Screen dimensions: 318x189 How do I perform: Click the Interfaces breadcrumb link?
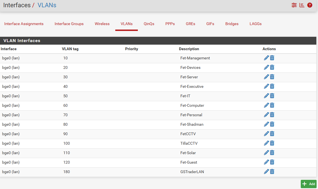[17, 5]
